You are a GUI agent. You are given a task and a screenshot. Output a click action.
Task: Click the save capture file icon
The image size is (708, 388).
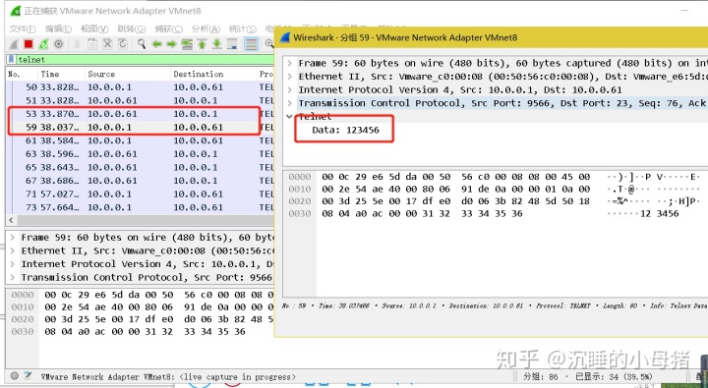pos(92,44)
